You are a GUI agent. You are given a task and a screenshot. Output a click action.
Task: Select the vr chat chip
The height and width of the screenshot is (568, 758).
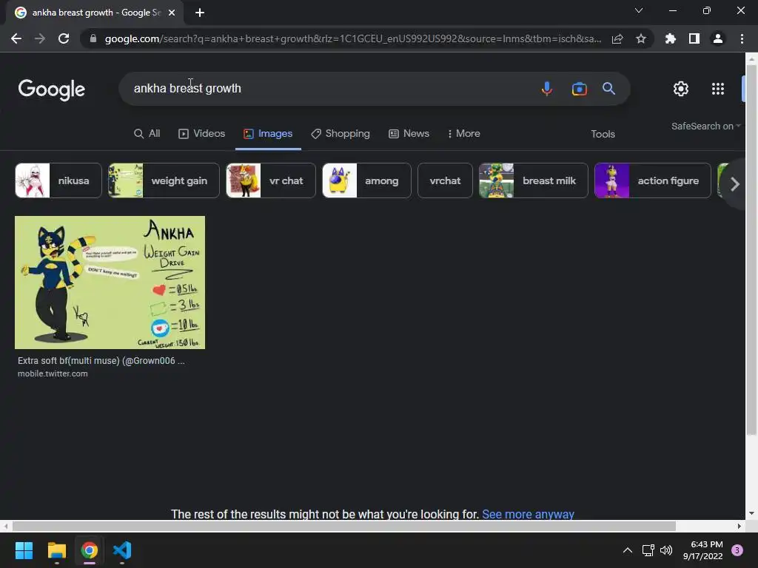coord(271,180)
